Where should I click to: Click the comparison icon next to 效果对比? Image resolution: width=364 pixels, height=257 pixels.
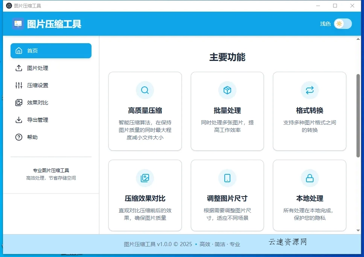(x=19, y=102)
